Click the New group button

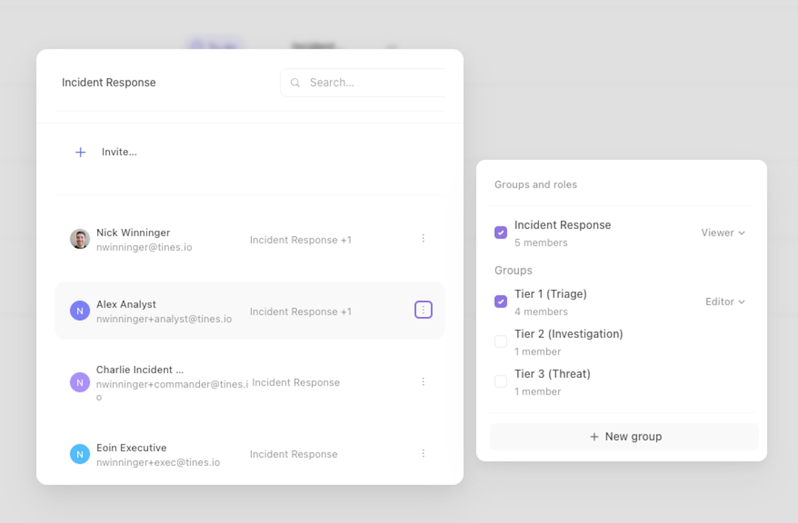pos(624,437)
